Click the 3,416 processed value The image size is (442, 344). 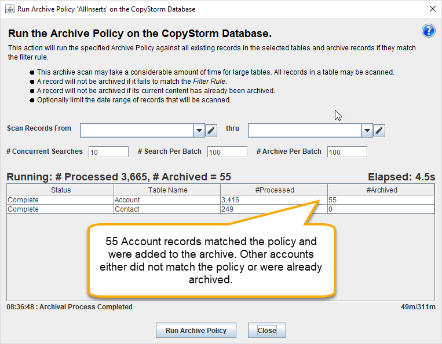click(274, 199)
